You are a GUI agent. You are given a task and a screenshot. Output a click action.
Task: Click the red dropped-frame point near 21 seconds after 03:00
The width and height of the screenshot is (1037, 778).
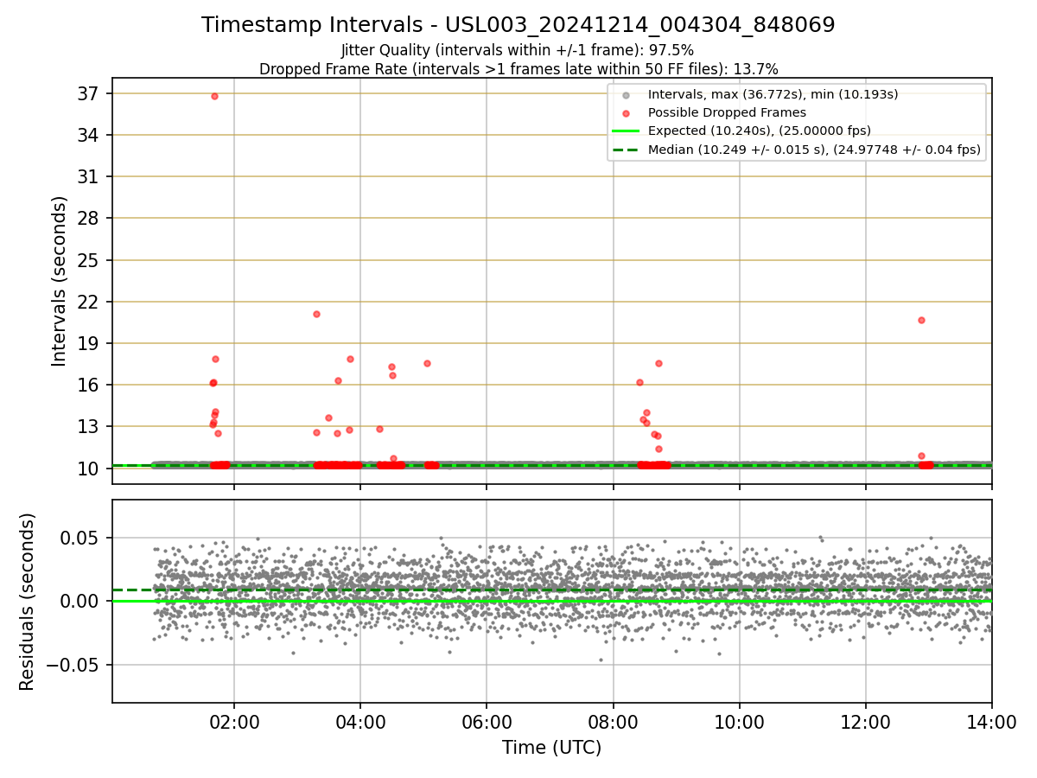pos(316,314)
